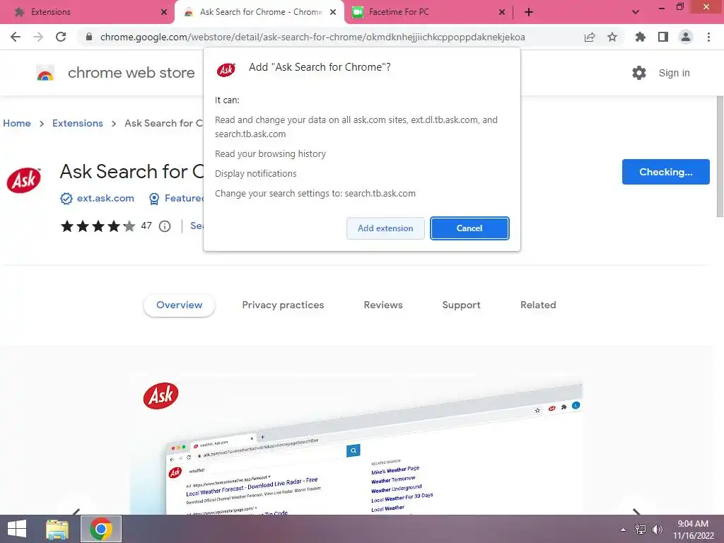Click the Ask icon in the dialog
This screenshot has width=724, height=543.
226,70
